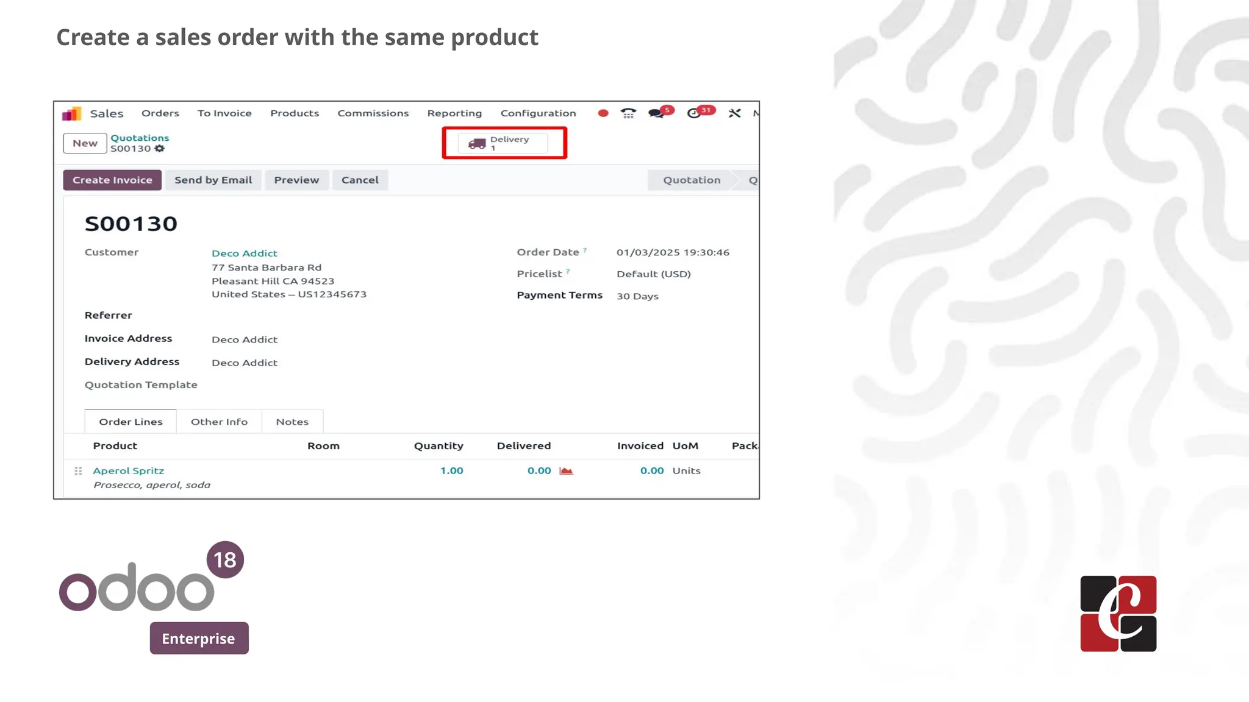Click the Pricelist help question mark
This screenshot has height=702, width=1249.
click(x=568, y=272)
